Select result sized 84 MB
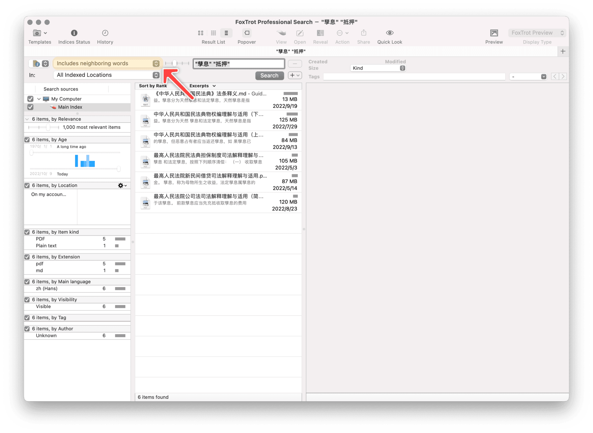593x433 pixels. [x=218, y=141]
